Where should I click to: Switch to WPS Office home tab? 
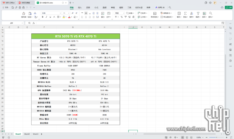pos(9,3)
